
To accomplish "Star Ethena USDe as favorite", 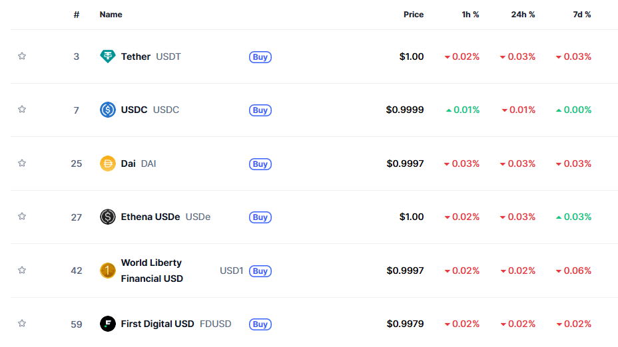I will [22, 217].
